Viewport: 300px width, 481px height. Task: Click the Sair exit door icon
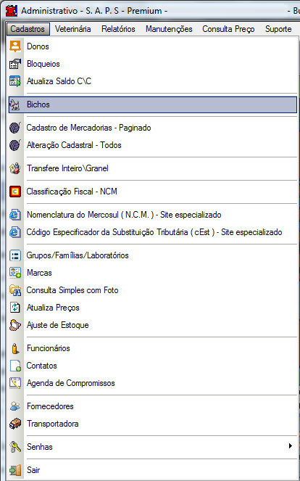point(15,470)
